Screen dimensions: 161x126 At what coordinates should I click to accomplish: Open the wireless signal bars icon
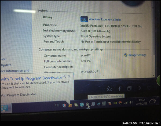tap(126, 102)
